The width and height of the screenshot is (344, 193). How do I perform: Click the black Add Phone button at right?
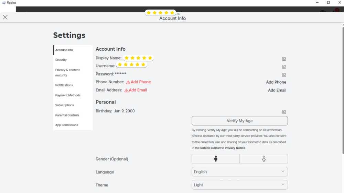[276, 82]
